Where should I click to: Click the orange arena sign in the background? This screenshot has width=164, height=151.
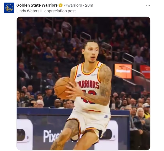[123, 71]
